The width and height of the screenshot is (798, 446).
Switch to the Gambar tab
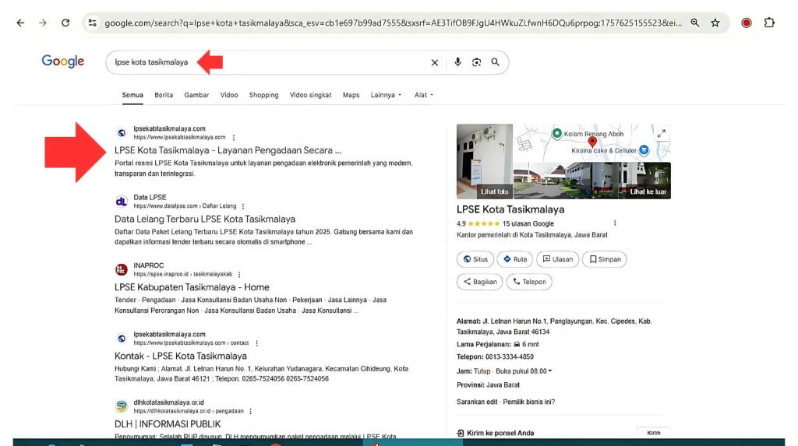pos(196,95)
